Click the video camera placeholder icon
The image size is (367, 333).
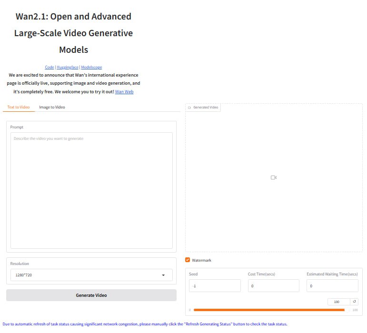click(x=274, y=177)
